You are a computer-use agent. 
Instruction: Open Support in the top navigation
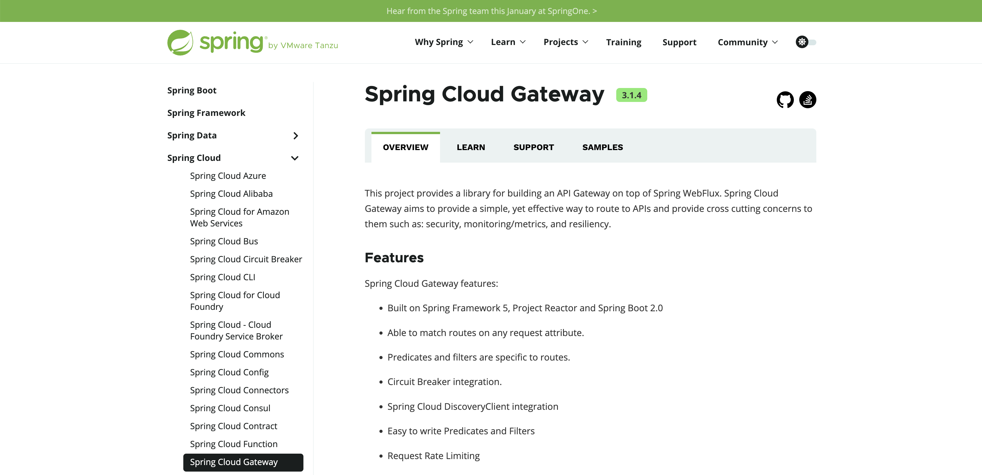pos(679,42)
